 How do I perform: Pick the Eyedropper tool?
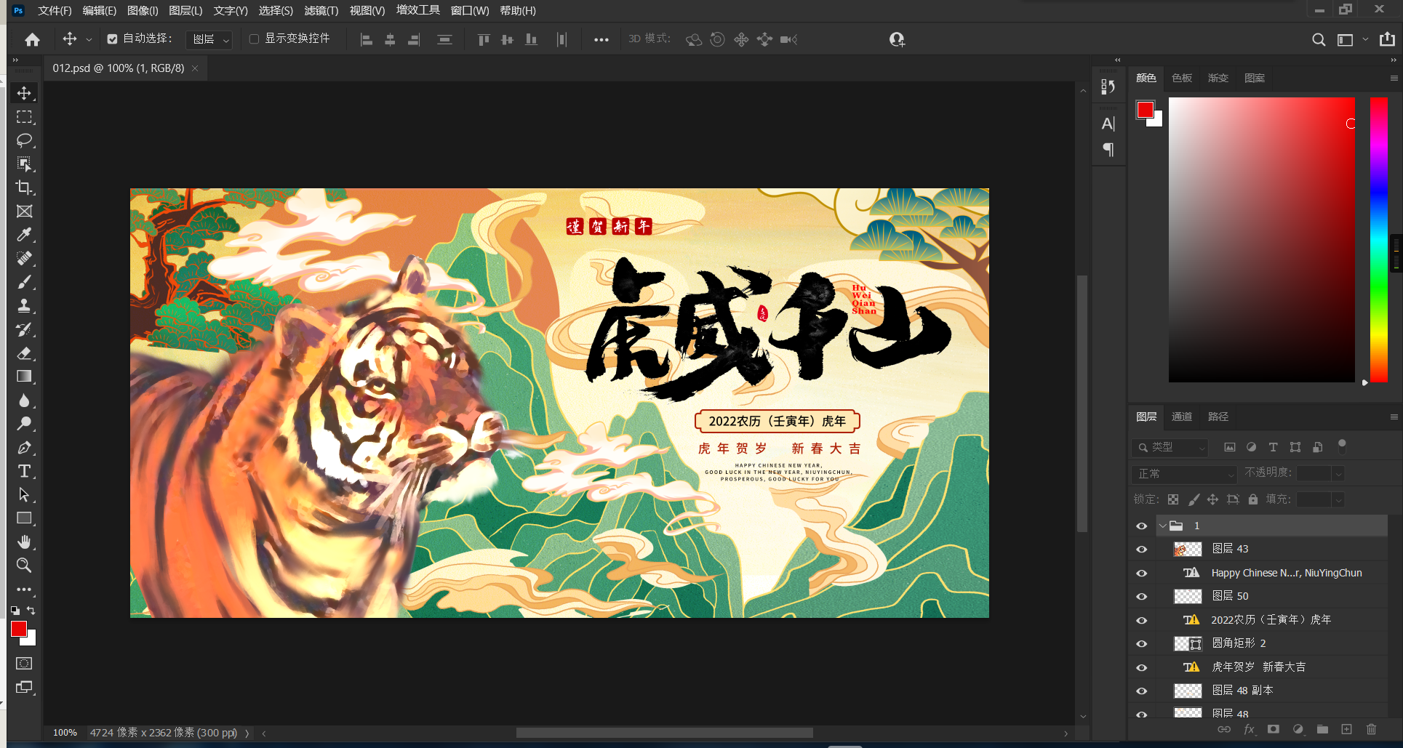pos(24,235)
